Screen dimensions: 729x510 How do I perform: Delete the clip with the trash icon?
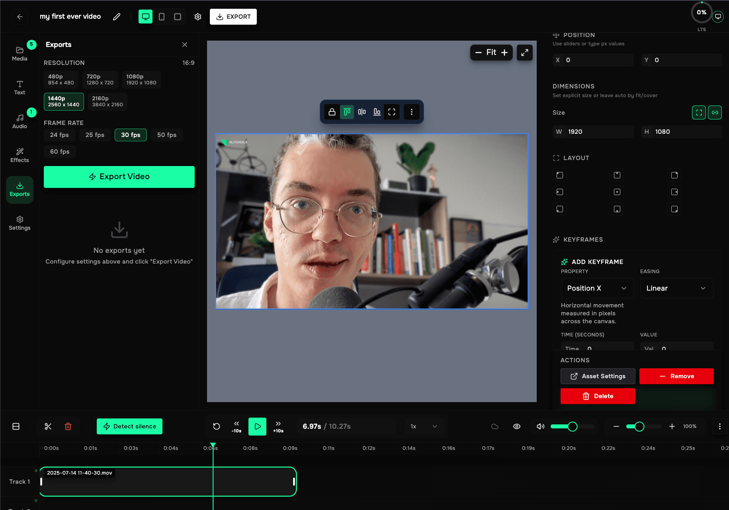[68, 426]
